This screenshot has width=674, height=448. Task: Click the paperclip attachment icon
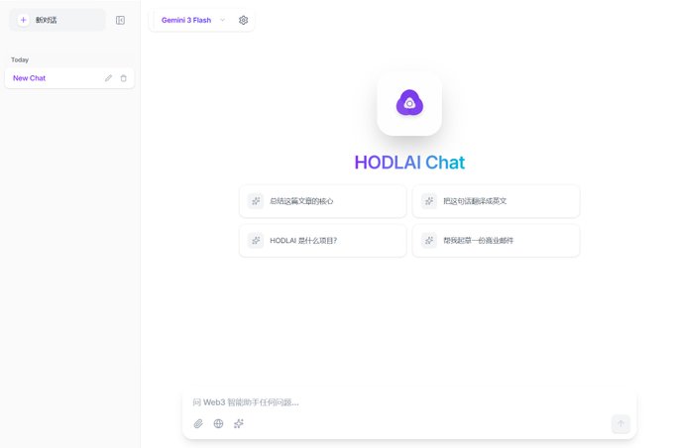tap(198, 424)
